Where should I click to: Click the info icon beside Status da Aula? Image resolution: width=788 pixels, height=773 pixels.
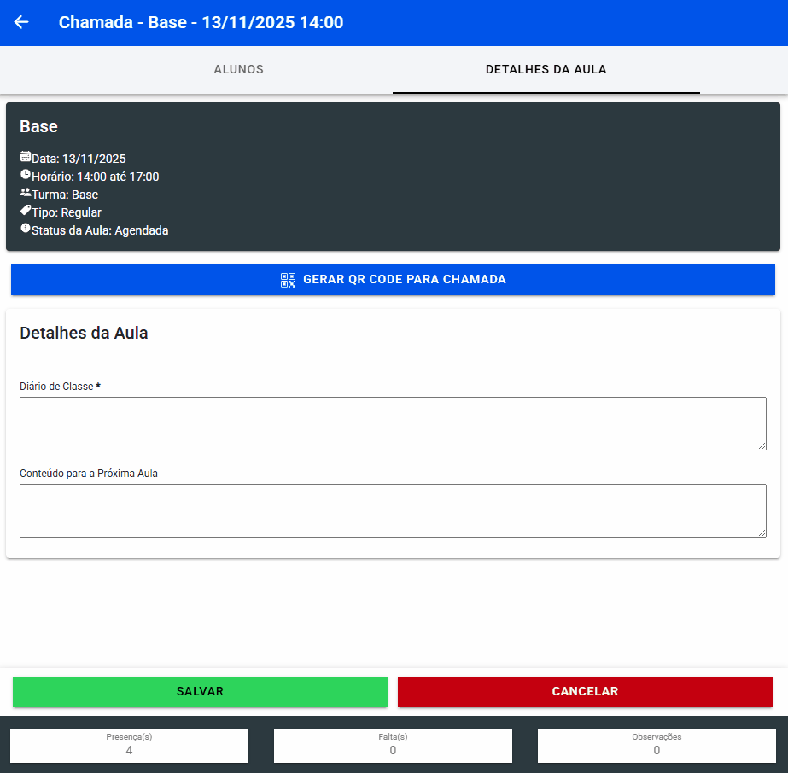click(x=26, y=229)
